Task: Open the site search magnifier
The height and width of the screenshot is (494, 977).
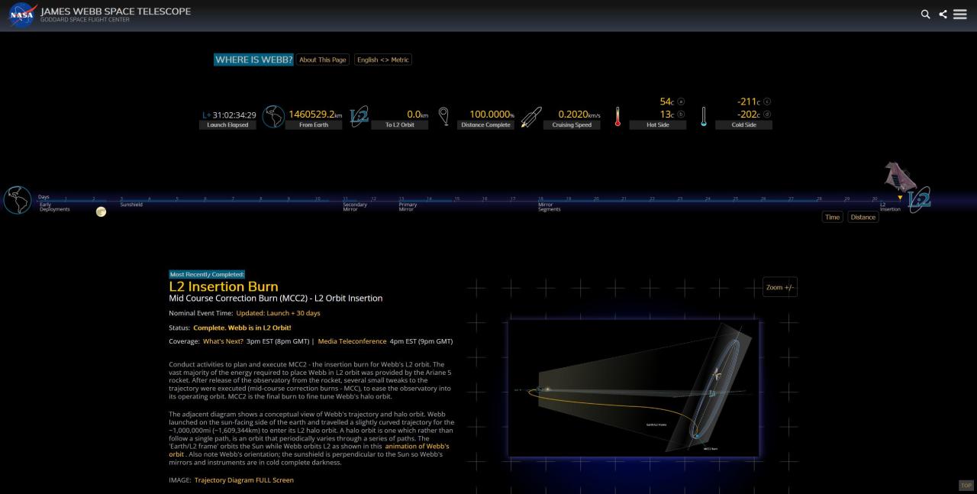Action: click(925, 15)
